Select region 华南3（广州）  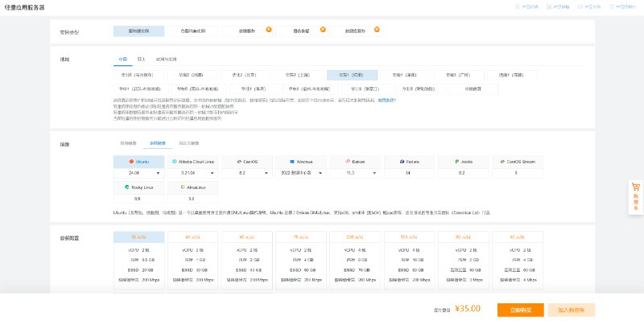click(x=459, y=75)
